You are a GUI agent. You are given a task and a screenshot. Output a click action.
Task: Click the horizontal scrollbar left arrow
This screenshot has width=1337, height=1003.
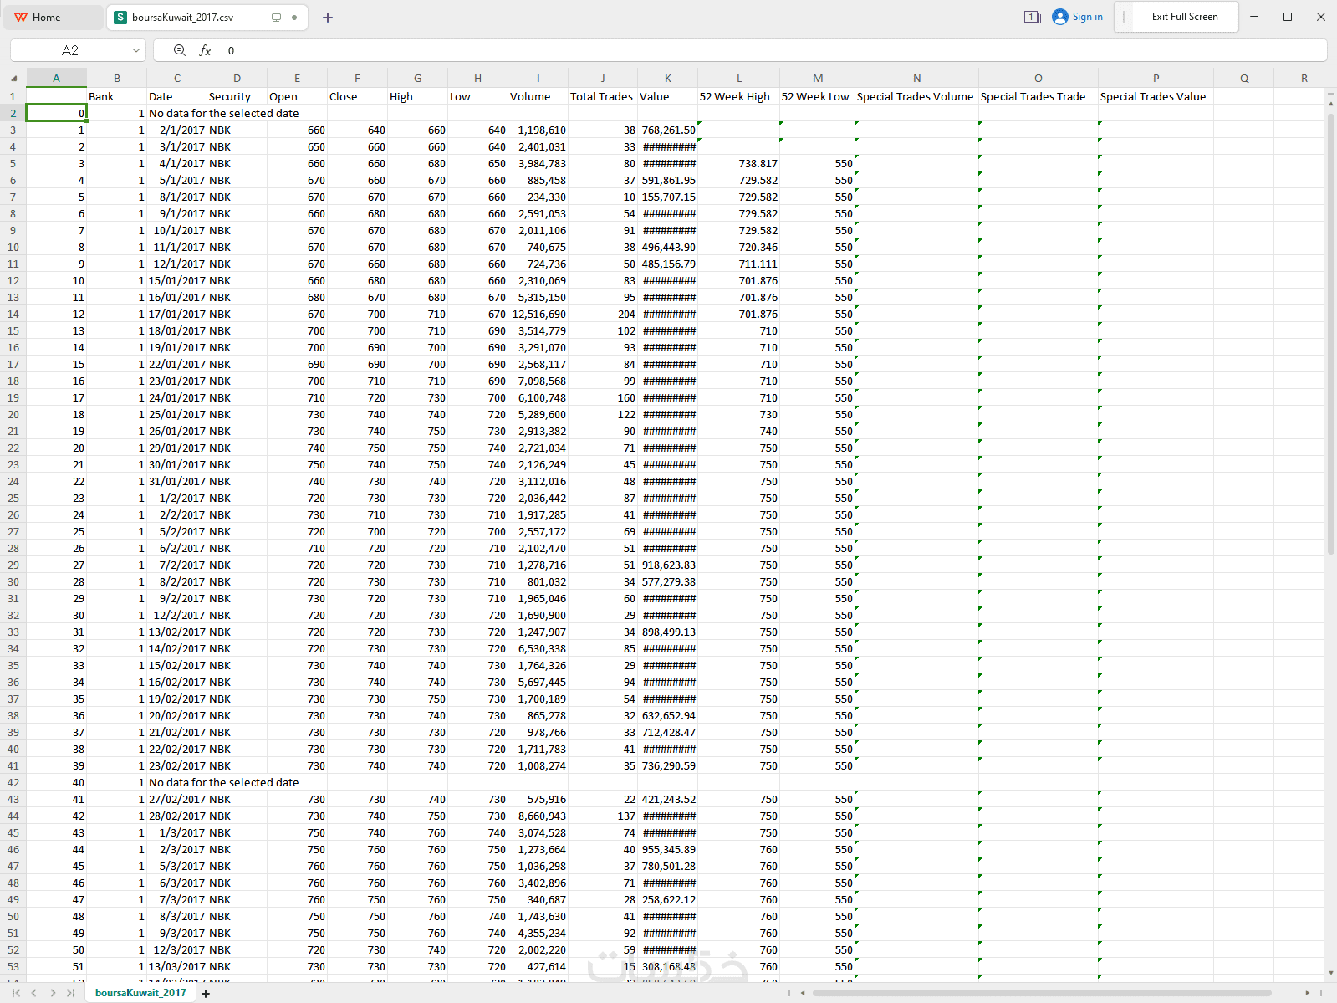pyautogui.click(x=803, y=993)
